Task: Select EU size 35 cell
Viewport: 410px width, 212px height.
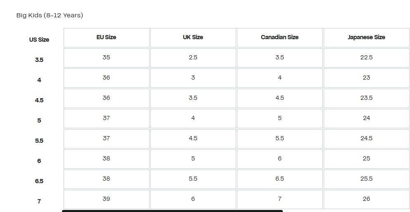Action: pyautogui.click(x=106, y=57)
